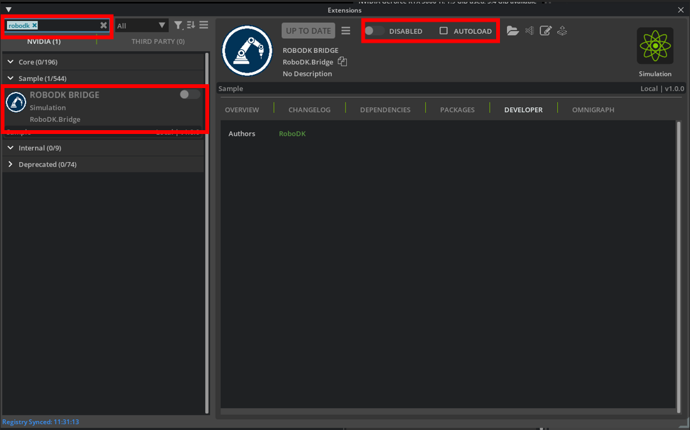Toggle ROBODK BRIDGE in the Sample list
Viewport: 690px width, 430px height.
click(189, 94)
